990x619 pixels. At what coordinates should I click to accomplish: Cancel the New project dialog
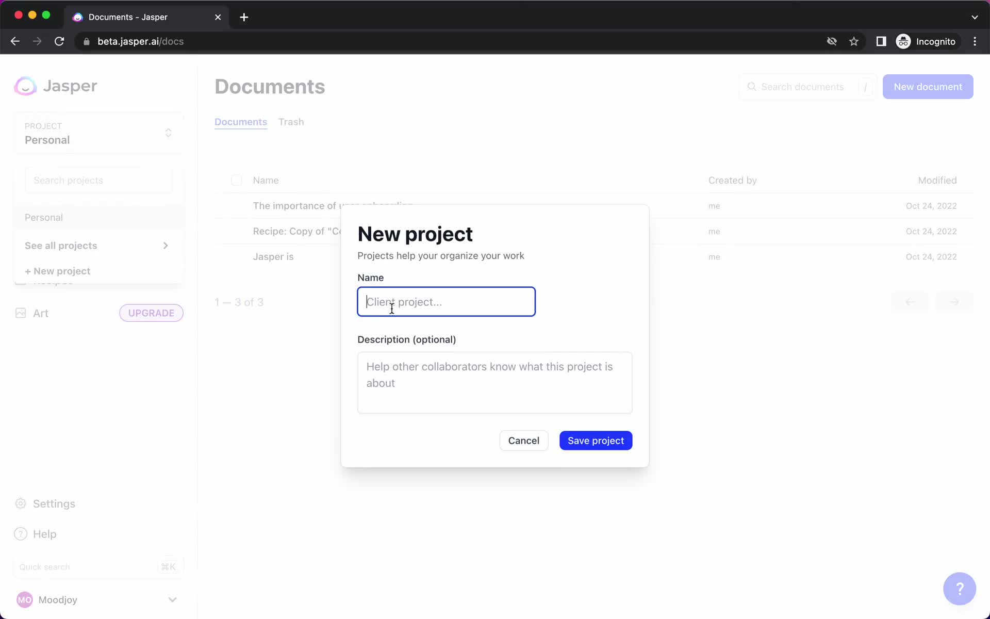pos(523,441)
